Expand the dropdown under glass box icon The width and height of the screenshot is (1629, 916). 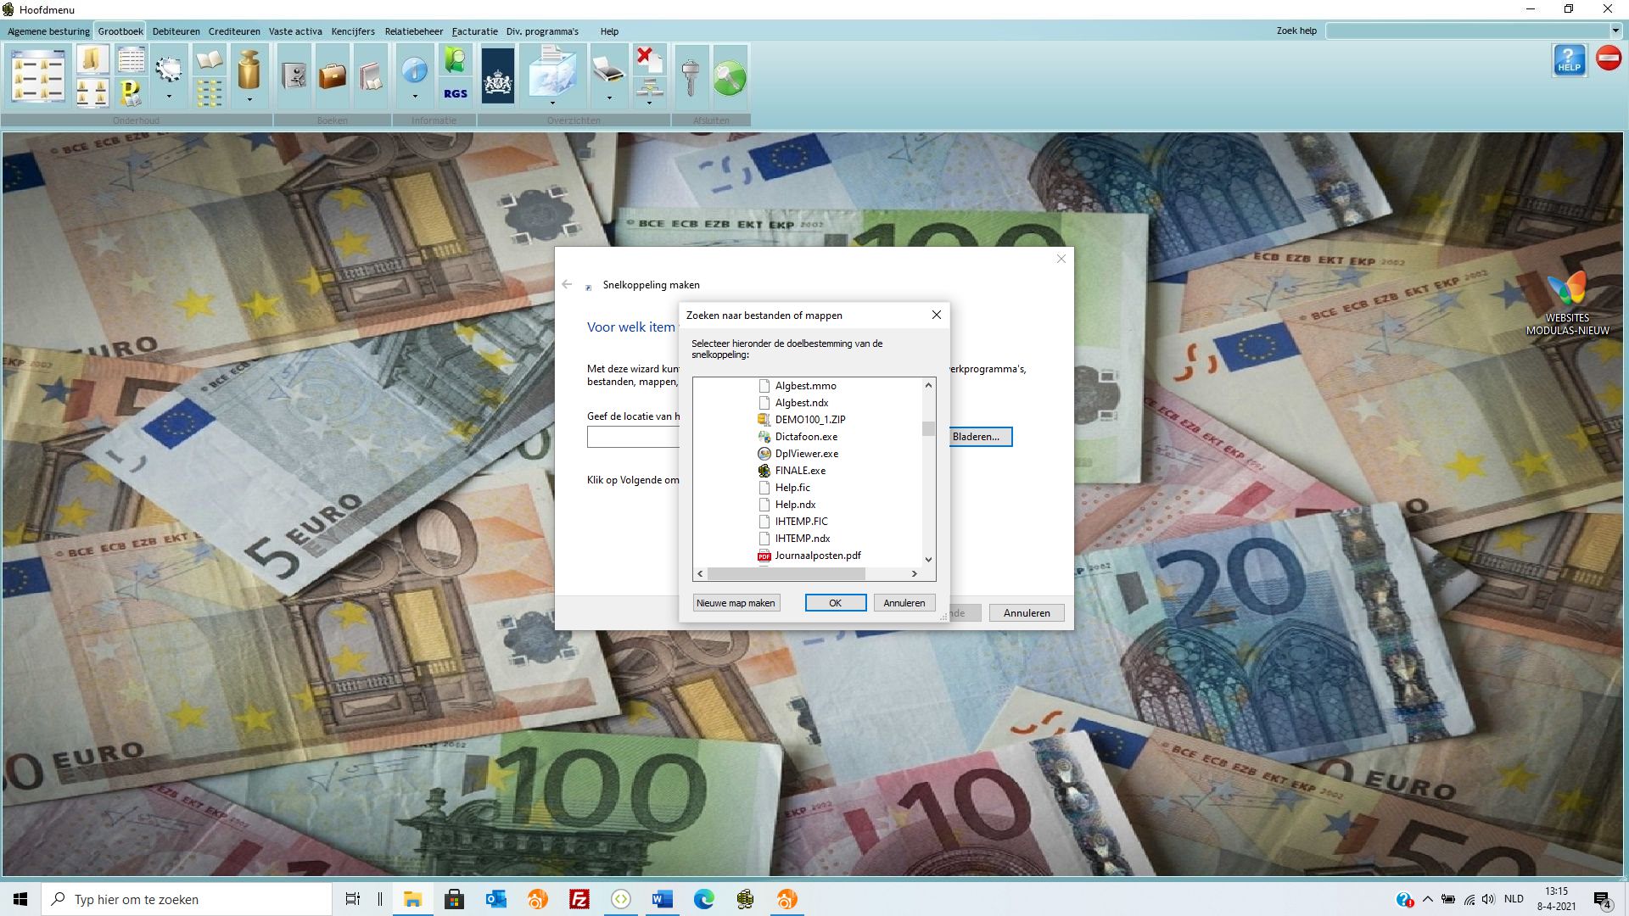(552, 103)
